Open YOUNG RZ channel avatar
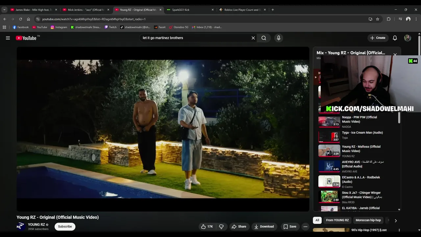 click(21, 226)
